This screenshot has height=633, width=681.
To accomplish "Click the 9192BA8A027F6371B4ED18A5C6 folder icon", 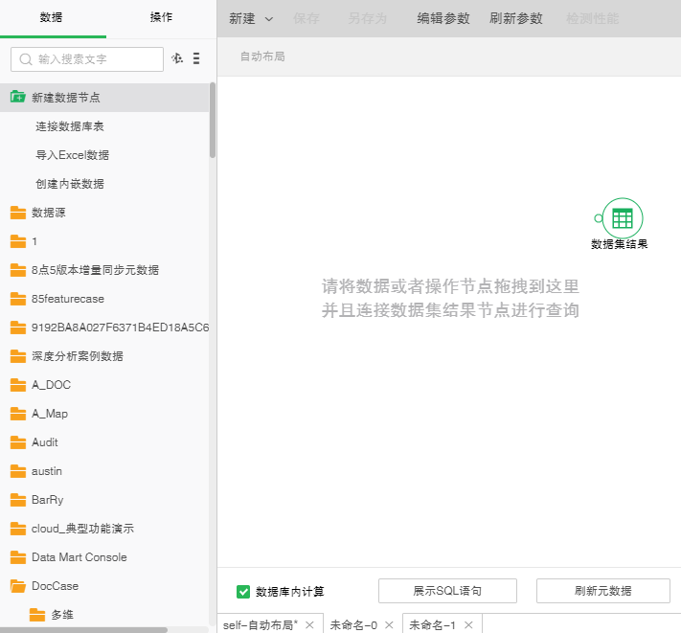I will pos(18,328).
